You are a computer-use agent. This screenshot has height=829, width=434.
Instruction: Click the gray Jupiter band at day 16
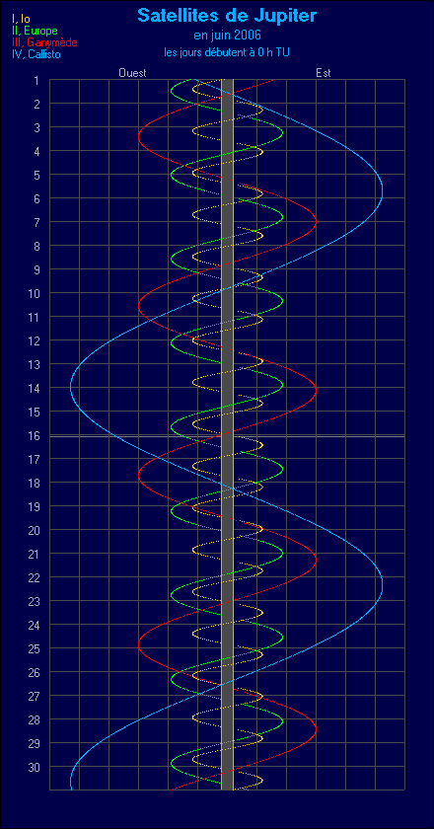(x=227, y=435)
